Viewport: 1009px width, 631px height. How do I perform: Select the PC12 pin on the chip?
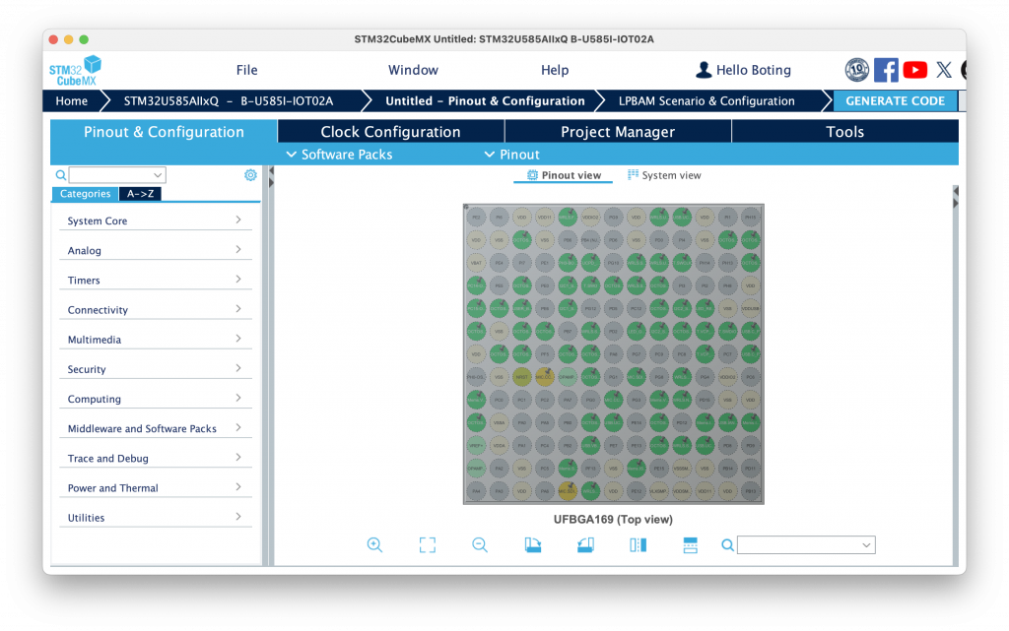pyautogui.click(x=637, y=308)
